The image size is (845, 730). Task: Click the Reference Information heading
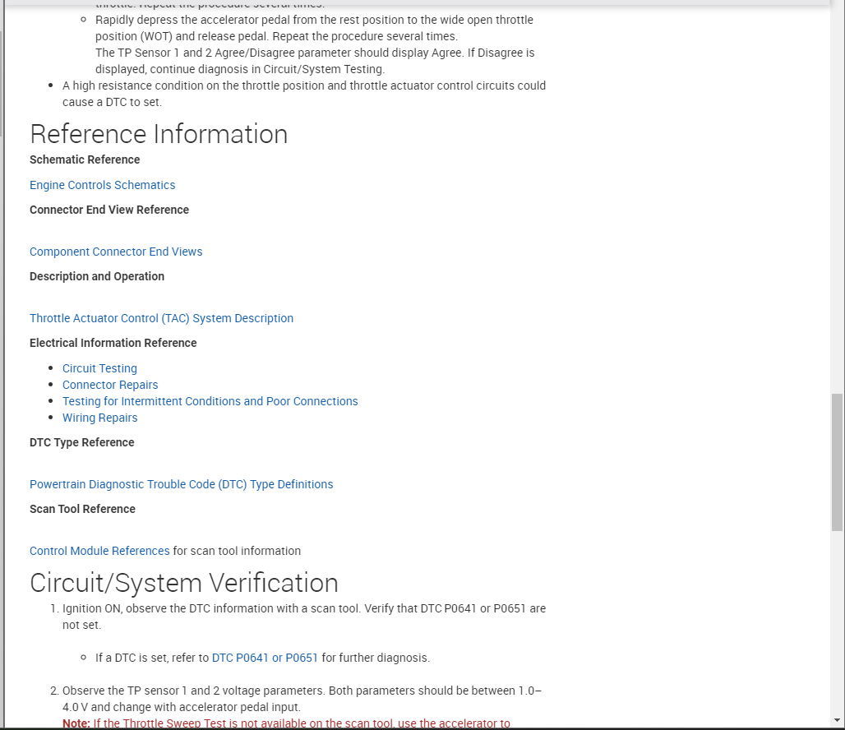pos(159,134)
